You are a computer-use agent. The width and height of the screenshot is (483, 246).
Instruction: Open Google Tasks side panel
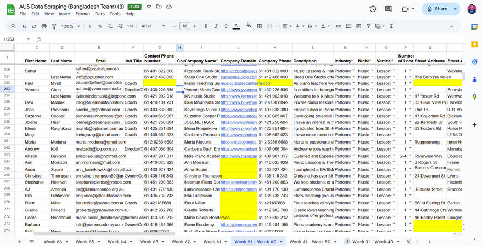click(474, 62)
